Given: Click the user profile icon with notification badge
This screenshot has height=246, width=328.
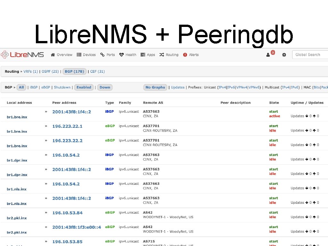Looking at the screenshot, I should point(270,54).
